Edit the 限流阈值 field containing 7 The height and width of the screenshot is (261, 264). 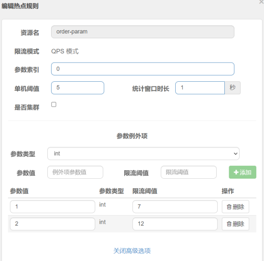point(175,207)
